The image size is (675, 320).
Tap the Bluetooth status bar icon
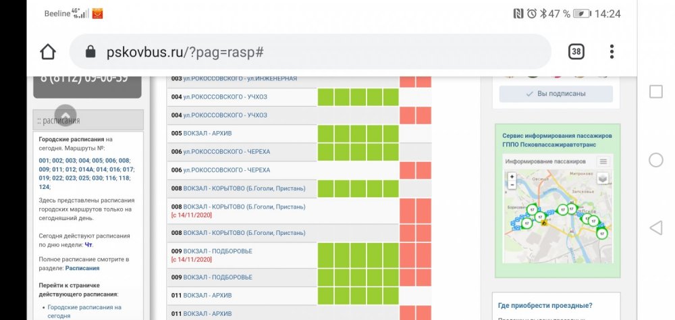543,14
